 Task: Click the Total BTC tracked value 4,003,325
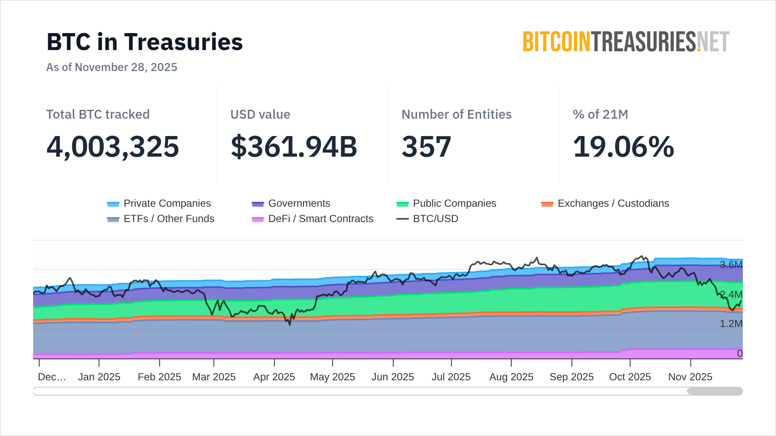coord(113,147)
